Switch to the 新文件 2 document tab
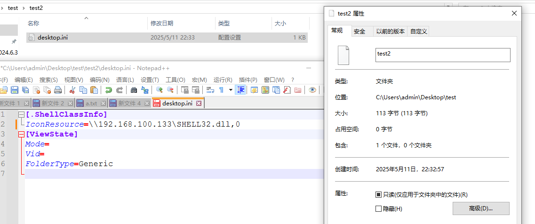 53,103
